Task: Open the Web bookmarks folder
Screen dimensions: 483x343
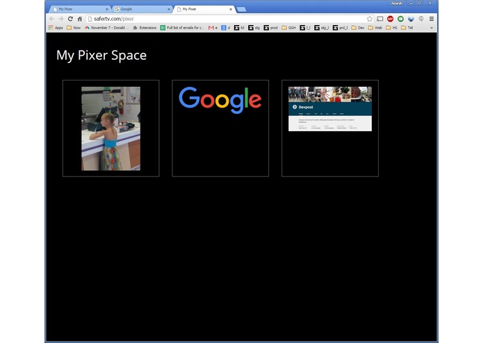Action: point(375,28)
